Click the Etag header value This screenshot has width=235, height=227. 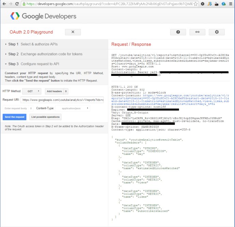(172, 118)
